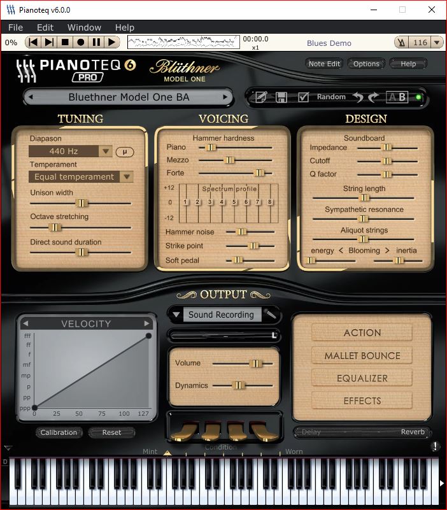Open the Options dialog
This screenshot has height=510, width=447.
click(366, 64)
